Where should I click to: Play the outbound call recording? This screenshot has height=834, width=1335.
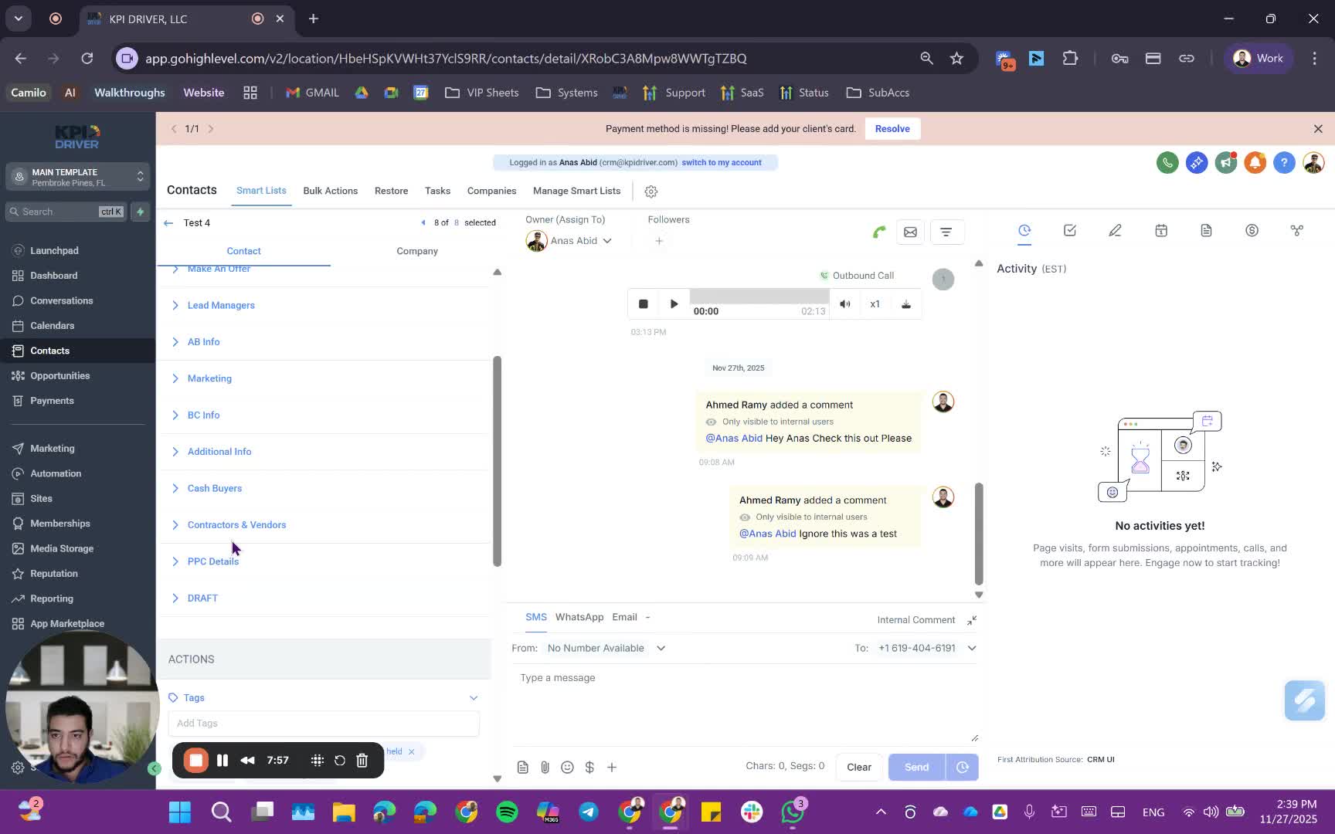pyautogui.click(x=674, y=304)
